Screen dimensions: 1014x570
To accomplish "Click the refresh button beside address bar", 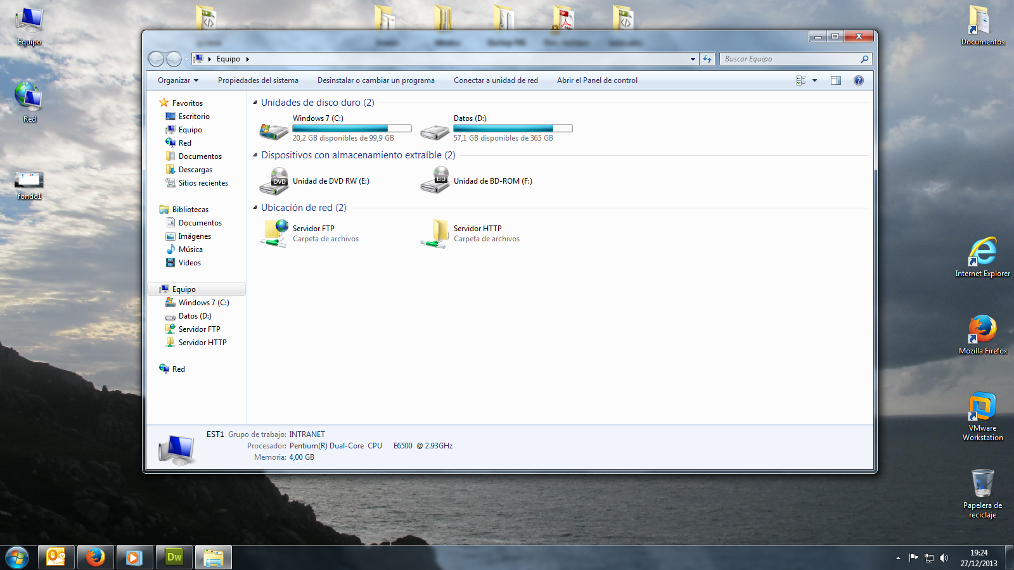I will tap(707, 59).
